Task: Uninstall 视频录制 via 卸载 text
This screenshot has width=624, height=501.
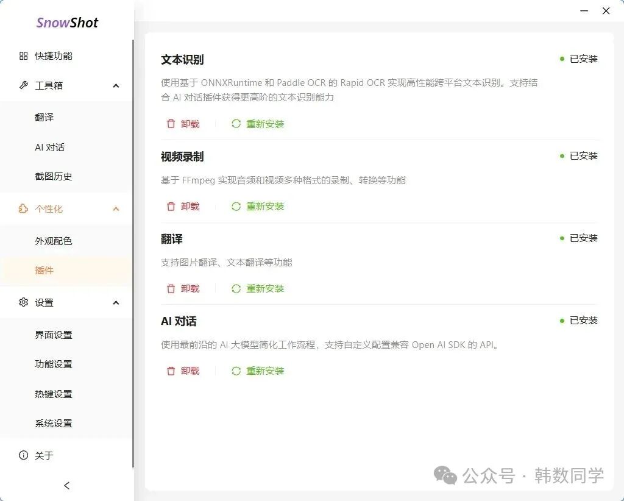Action: pos(190,206)
